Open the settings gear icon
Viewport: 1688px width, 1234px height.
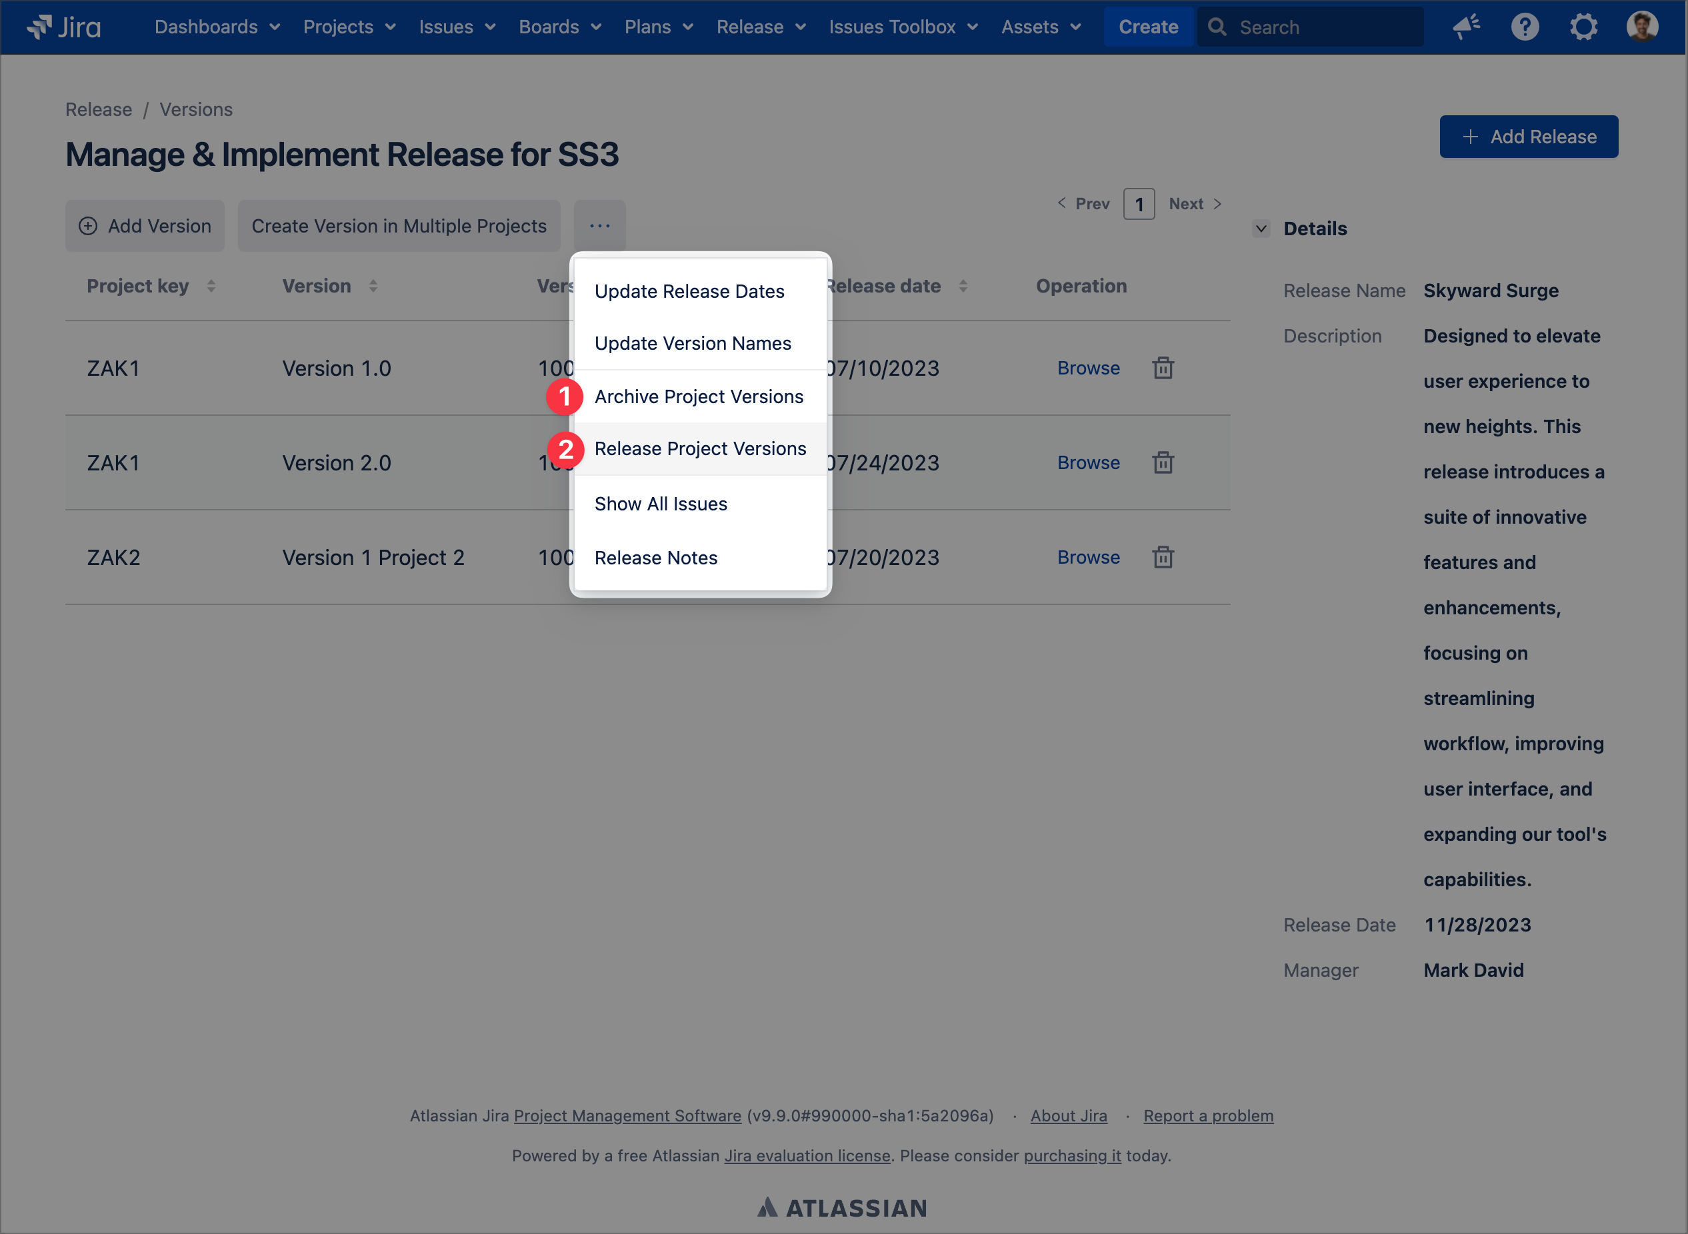pyautogui.click(x=1583, y=27)
